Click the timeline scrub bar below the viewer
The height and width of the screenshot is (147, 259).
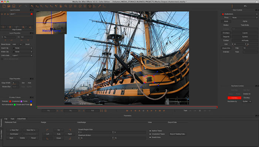tap(127, 107)
